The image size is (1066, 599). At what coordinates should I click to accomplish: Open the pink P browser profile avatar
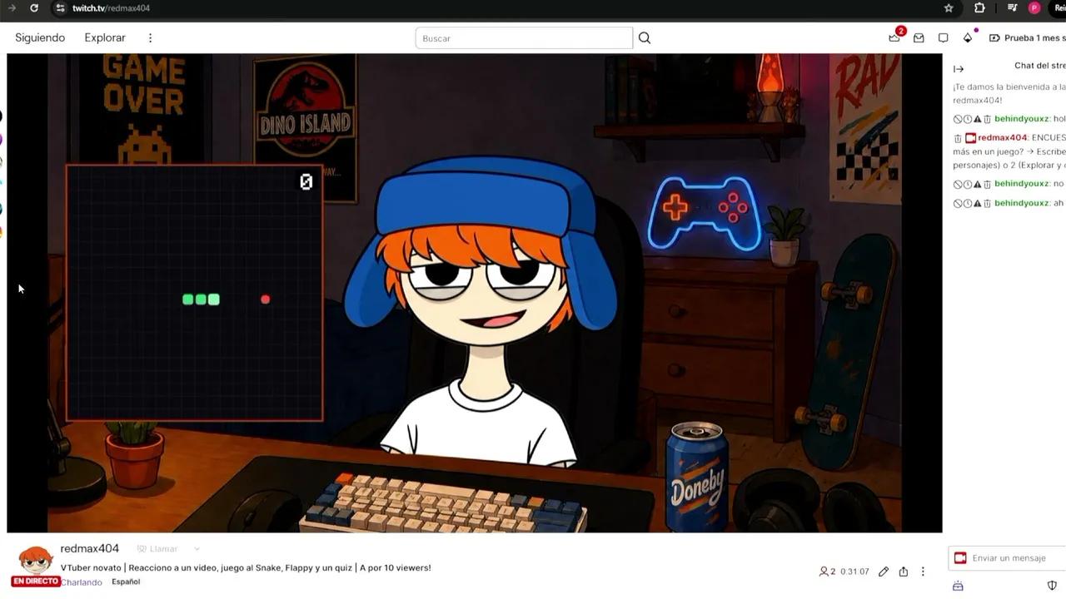[1034, 8]
